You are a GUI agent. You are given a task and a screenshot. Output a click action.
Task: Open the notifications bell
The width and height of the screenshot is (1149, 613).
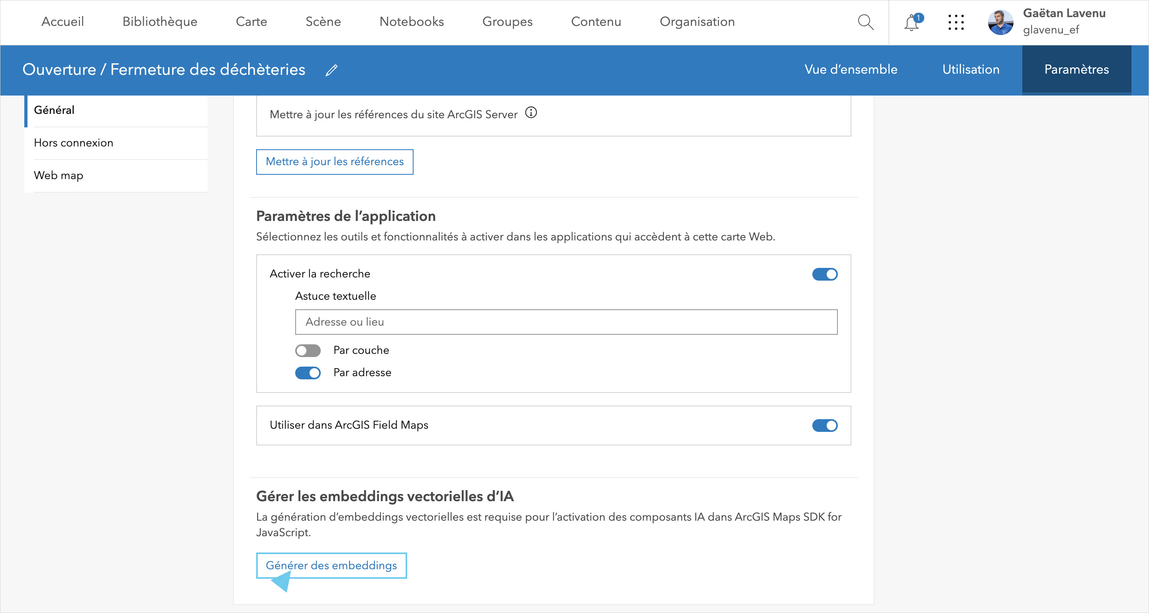pos(913,22)
